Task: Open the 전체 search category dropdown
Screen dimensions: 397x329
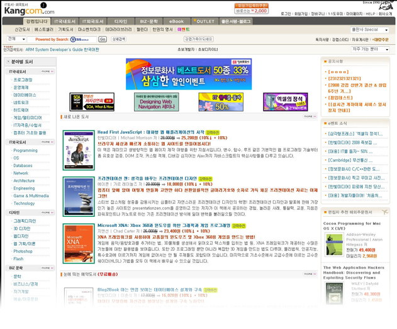Action: pos(14,39)
